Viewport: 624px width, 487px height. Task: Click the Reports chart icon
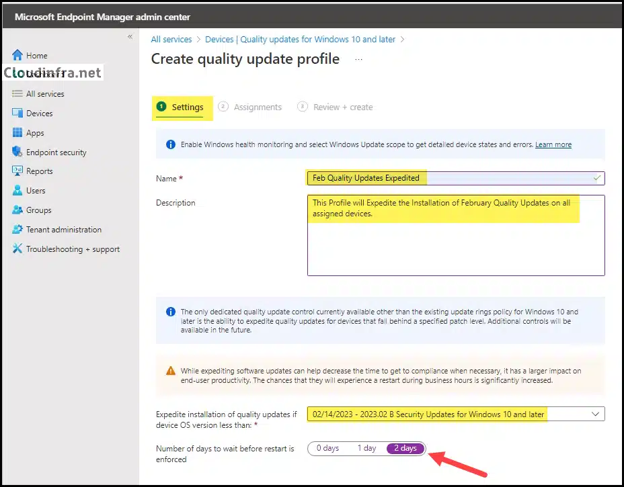tap(17, 171)
